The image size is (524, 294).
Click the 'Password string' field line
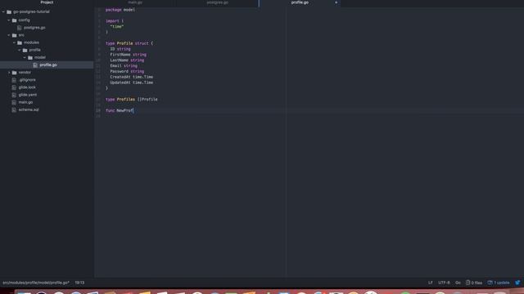click(x=127, y=71)
